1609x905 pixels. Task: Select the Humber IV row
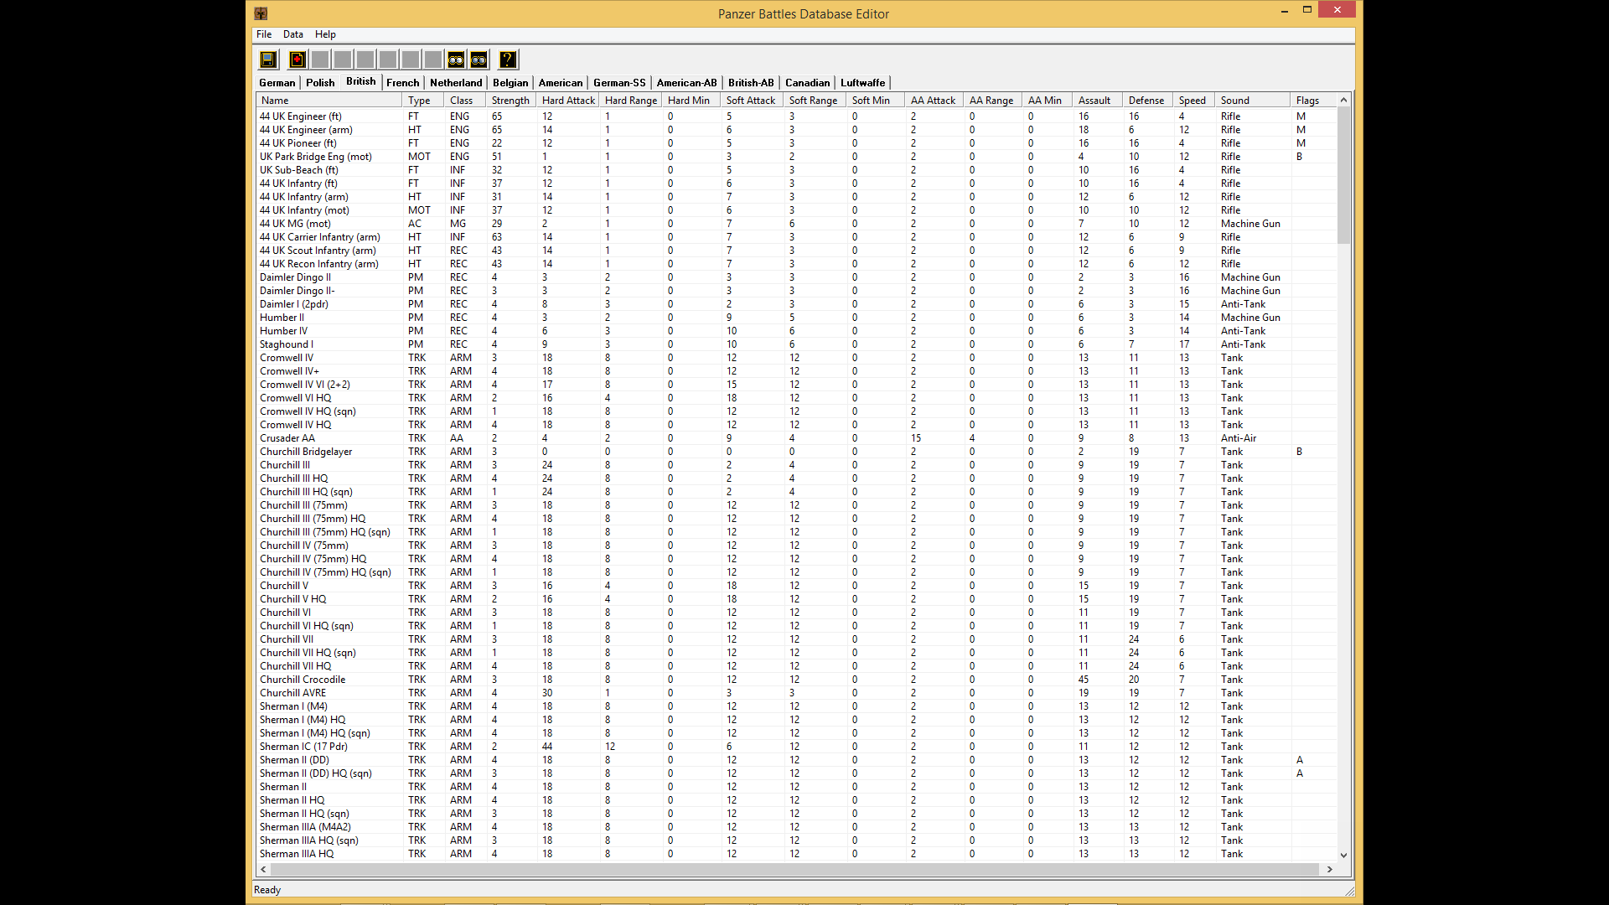pos(796,331)
